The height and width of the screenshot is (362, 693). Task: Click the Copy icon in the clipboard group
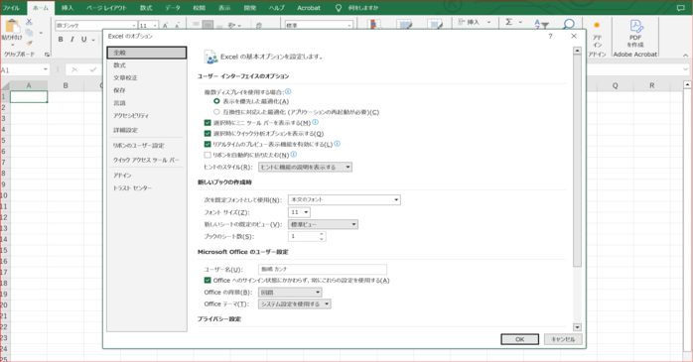(29, 32)
